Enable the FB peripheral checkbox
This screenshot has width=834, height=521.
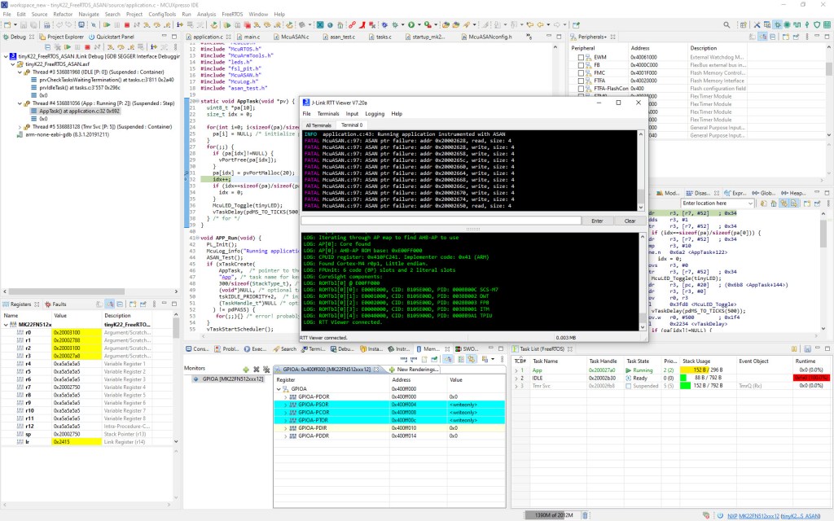pos(581,66)
